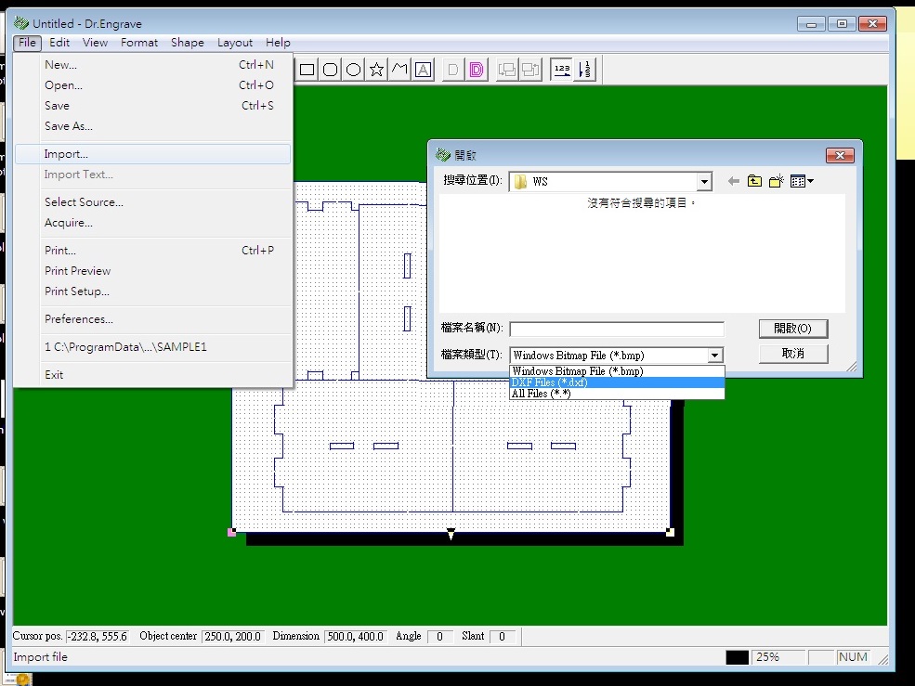Click the 25% zoom indicator in status bar
The image size is (915, 686).
tap(778, 657)
